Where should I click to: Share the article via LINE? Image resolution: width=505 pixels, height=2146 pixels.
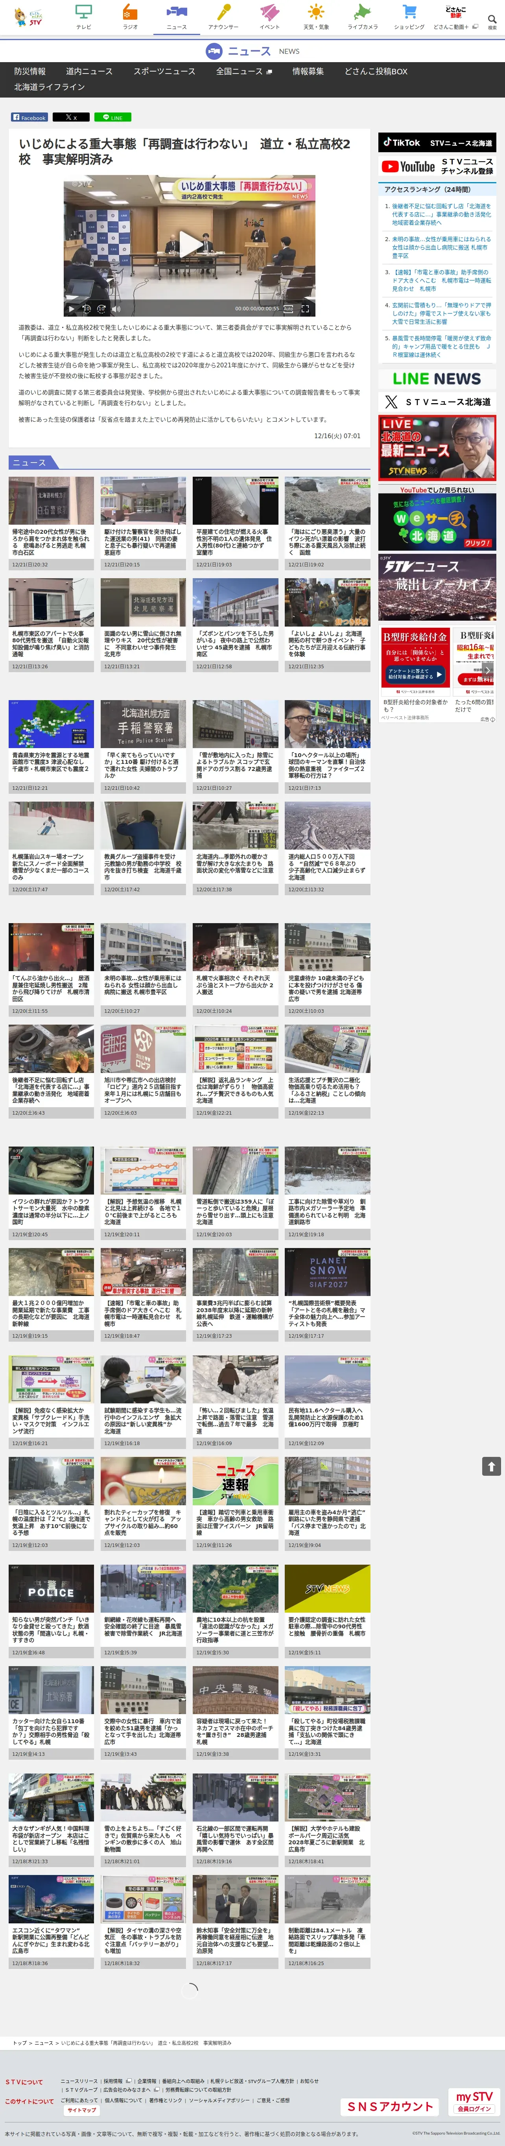pyautogui.click(x=112, y=118)
